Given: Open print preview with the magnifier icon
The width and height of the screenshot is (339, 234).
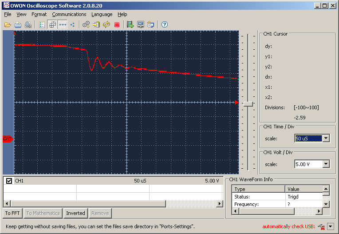Looking at the screenshot, I should pyautogui.click(x=28, y=25).
